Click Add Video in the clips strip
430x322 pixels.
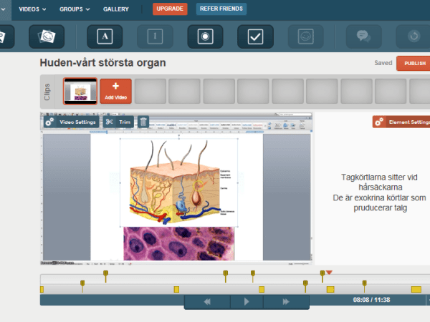115,92
